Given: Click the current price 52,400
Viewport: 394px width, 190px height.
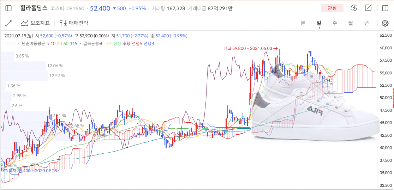Looking at the screenshot, I should click(100, 8).
